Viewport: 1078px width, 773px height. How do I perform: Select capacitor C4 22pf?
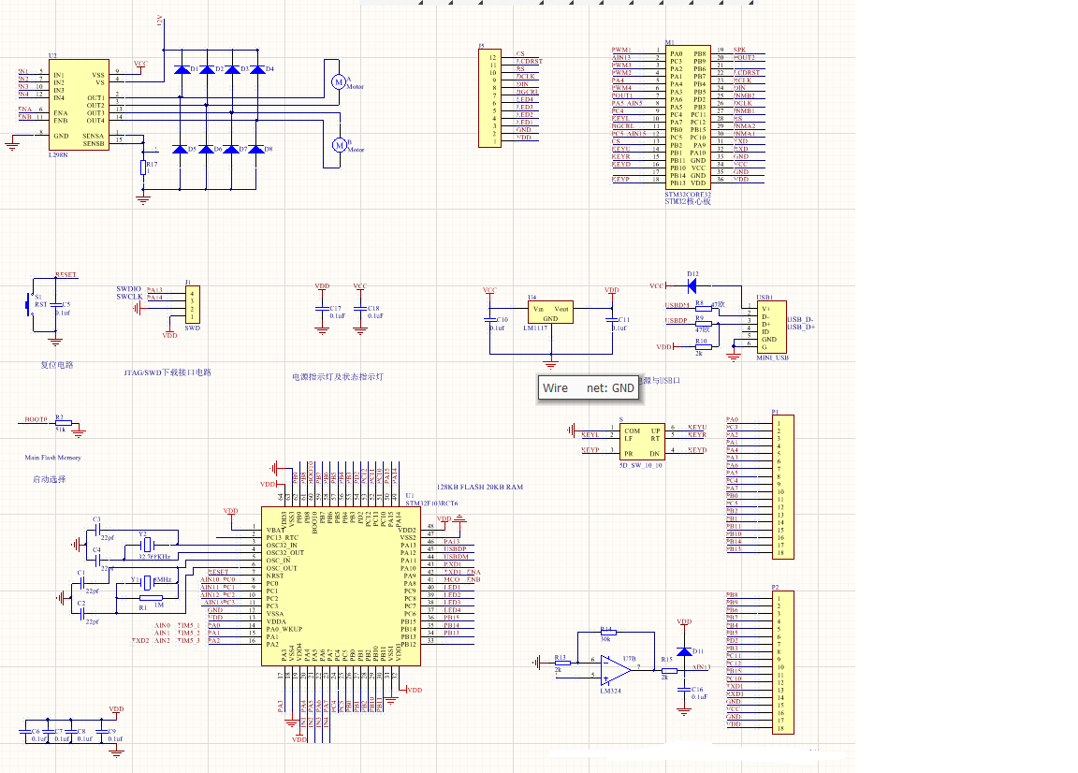(x=97, y=560)
